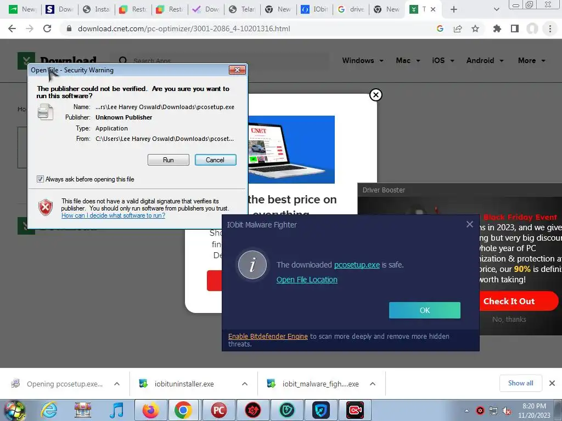The height and width of the screenshot is (421, 562).
Task: Open a new browser tab with the plus
Action: click(x=454, y=9)
